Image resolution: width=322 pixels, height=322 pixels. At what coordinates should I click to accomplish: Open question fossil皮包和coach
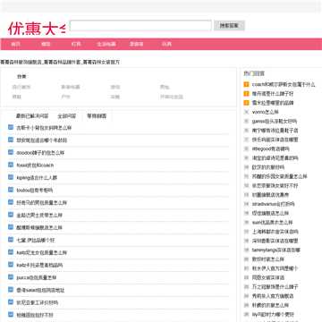tap(35, 165)
